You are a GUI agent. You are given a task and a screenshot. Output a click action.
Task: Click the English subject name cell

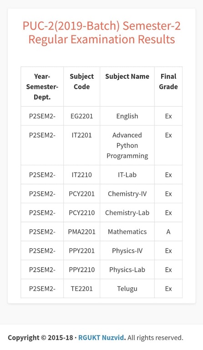127,116
